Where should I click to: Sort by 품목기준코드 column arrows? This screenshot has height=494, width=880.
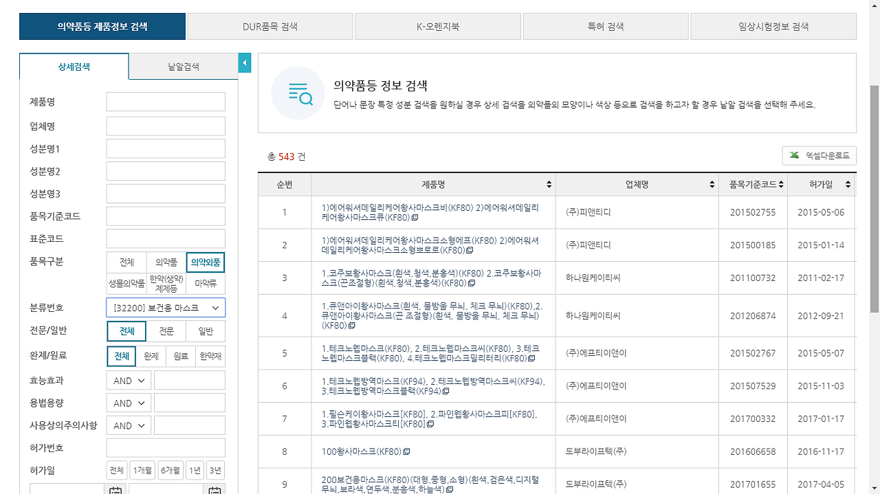coord(782,185)
